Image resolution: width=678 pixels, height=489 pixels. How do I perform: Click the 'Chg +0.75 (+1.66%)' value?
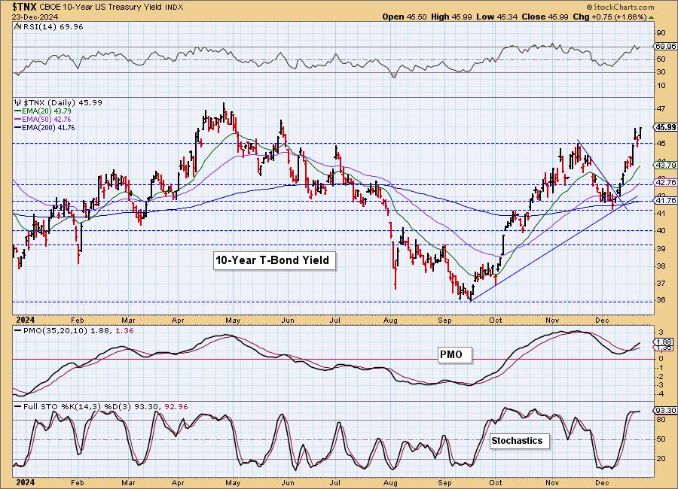click(609, 17)
